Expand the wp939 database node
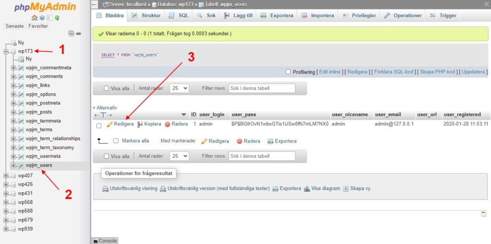This screenshot has width=491, height=244. click(6, 229)
